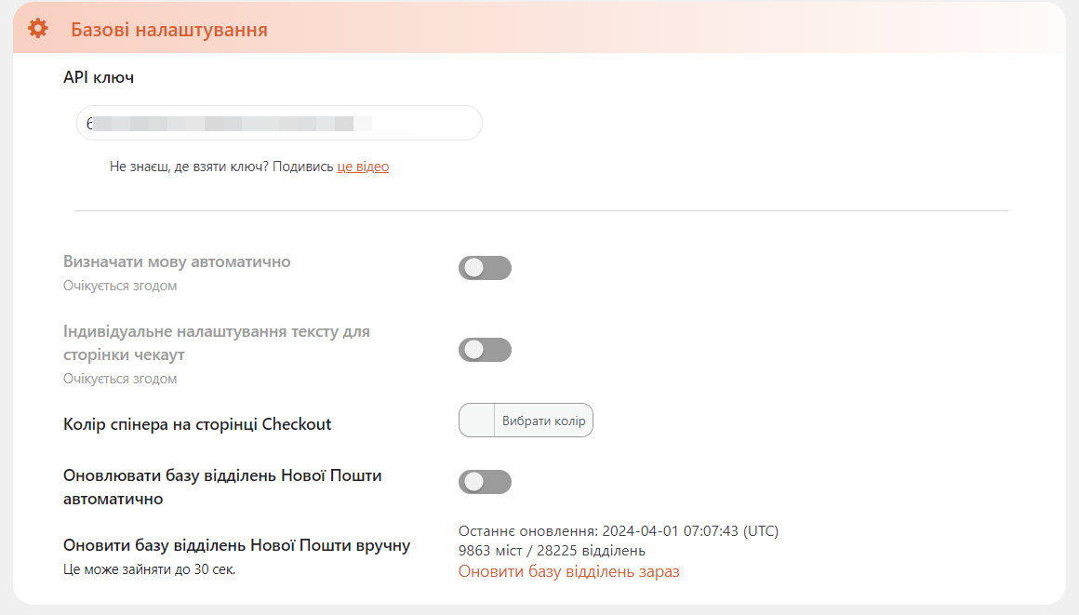Image resolution: width=1079 pixels, height=615 pixels.
Task: Click the 'Визначати мову автоматично' label
Action: coord(177,261)
